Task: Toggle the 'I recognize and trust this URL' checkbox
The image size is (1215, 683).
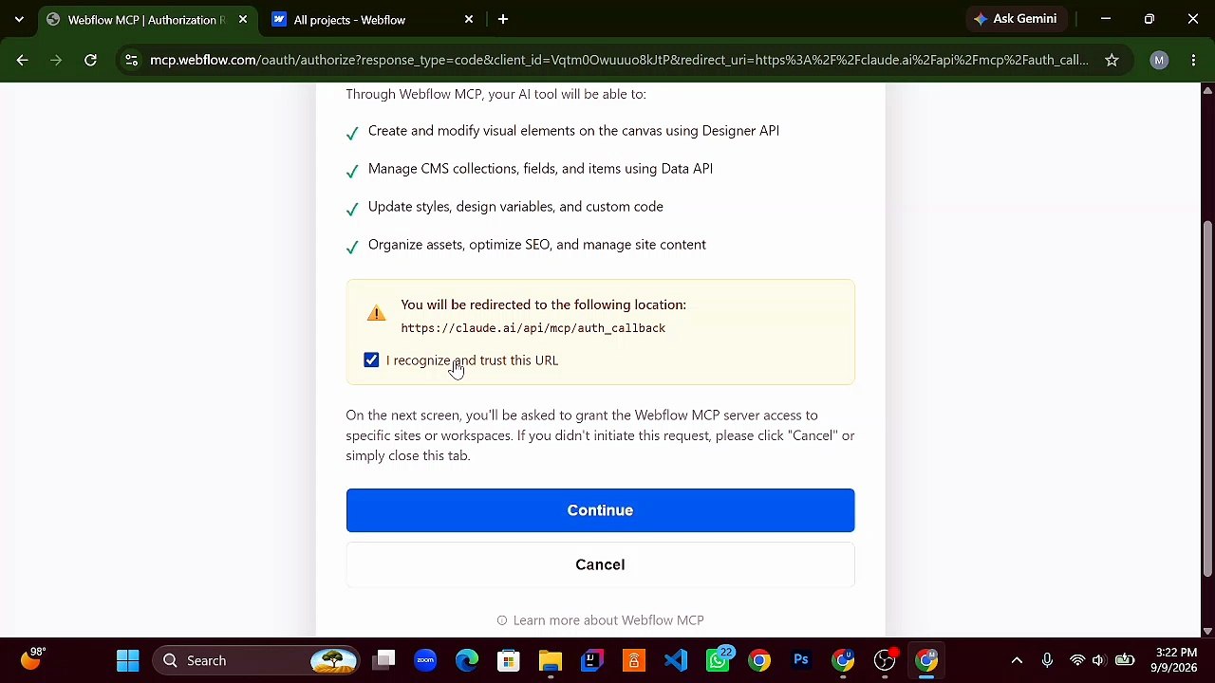Action: click(x=371, y=360)
